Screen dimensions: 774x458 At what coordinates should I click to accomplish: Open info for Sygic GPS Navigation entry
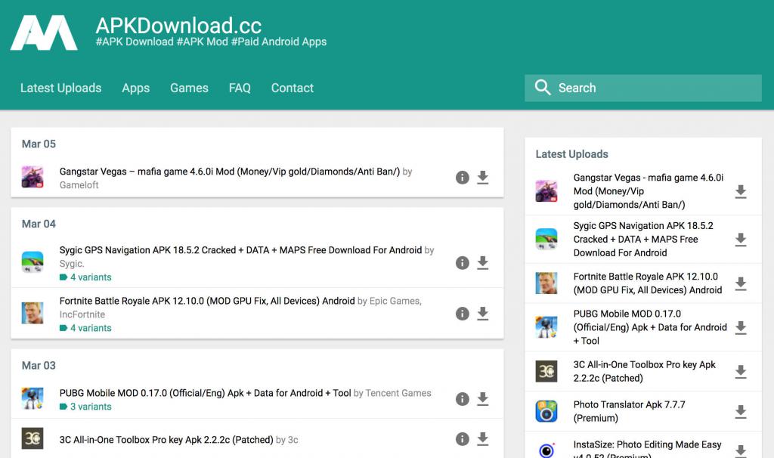point(463,263)
